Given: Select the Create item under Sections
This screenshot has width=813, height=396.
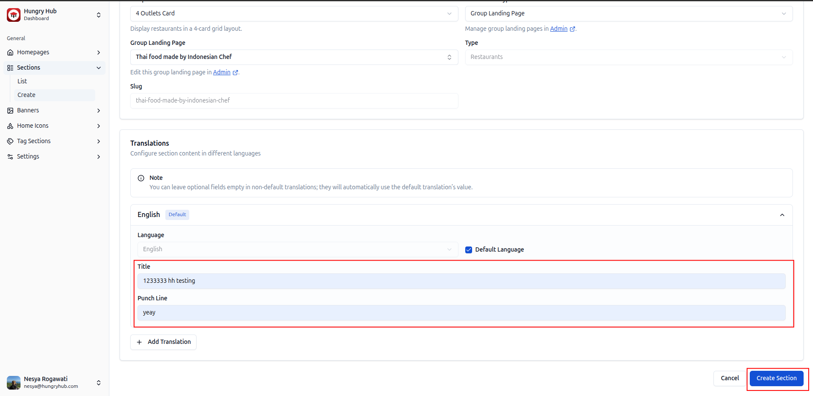Looking at the screenshot, I should point(26,95).
